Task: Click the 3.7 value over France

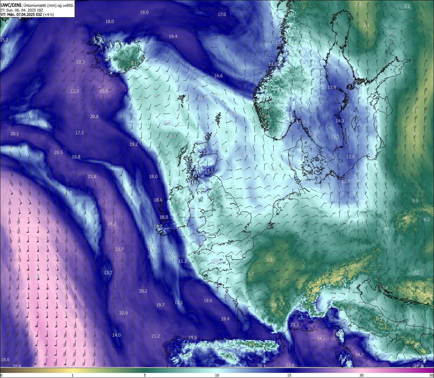Action: tap(251, 273)
